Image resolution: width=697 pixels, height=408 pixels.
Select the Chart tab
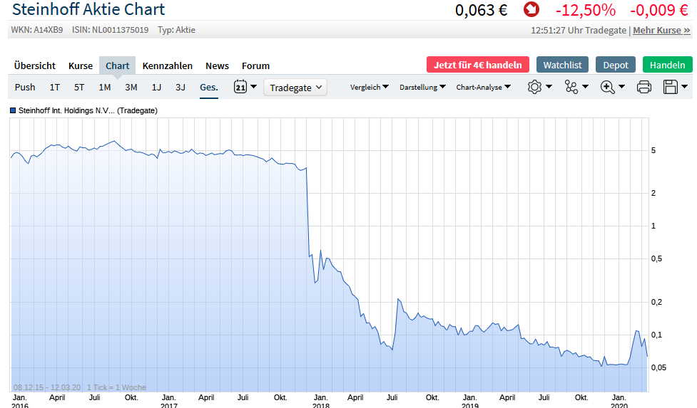(x=117, y=66)
